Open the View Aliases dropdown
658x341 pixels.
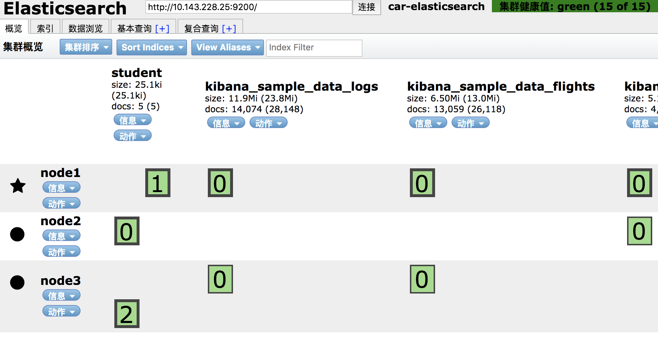click(x=228, y=47)
